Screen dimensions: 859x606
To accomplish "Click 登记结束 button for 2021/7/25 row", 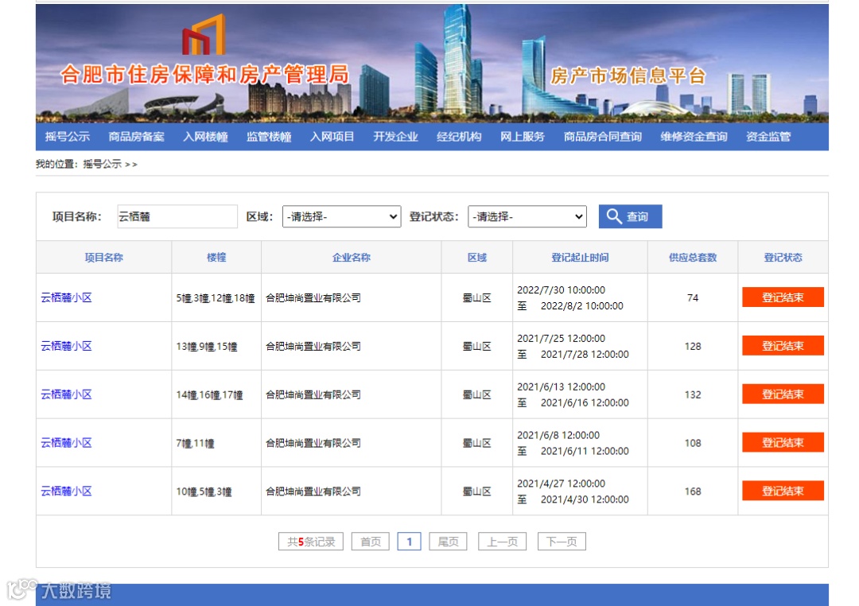I will coord(783,346).
